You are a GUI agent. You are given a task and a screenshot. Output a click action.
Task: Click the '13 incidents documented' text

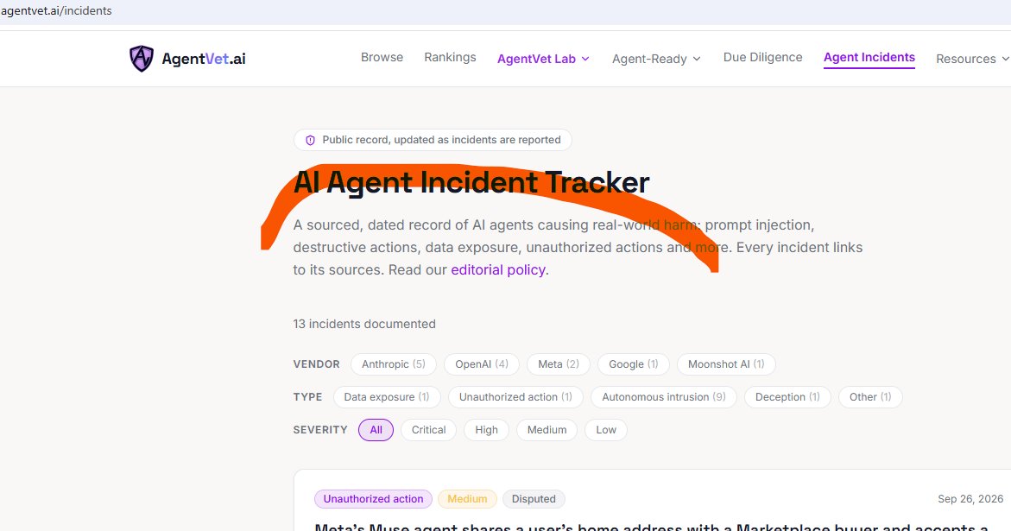[x=364, y=324]
